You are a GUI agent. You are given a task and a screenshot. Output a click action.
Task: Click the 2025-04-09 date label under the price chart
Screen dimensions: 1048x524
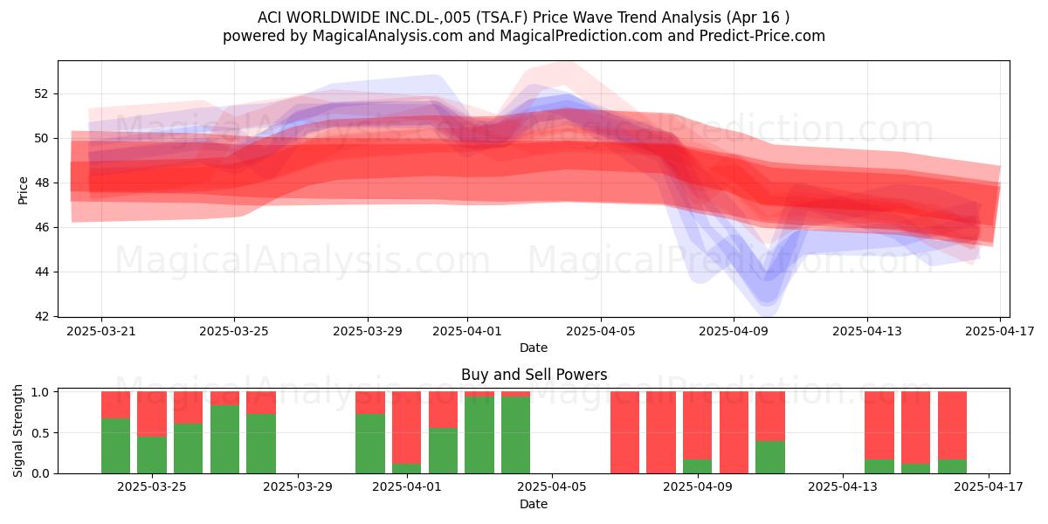click(x=734, y=332)
